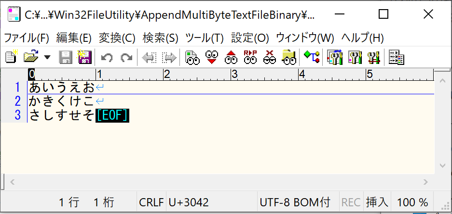Click line number 1 in the gutter
452x214 pixels.
18,88
